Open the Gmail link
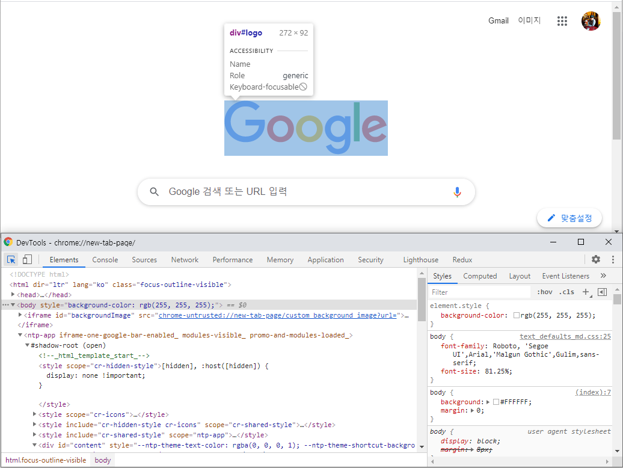The height and width of the screenshot is (468, 623). point(499,20)
